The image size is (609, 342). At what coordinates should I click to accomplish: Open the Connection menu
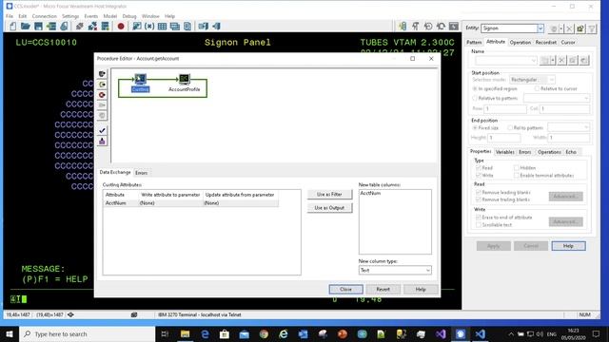45,16
